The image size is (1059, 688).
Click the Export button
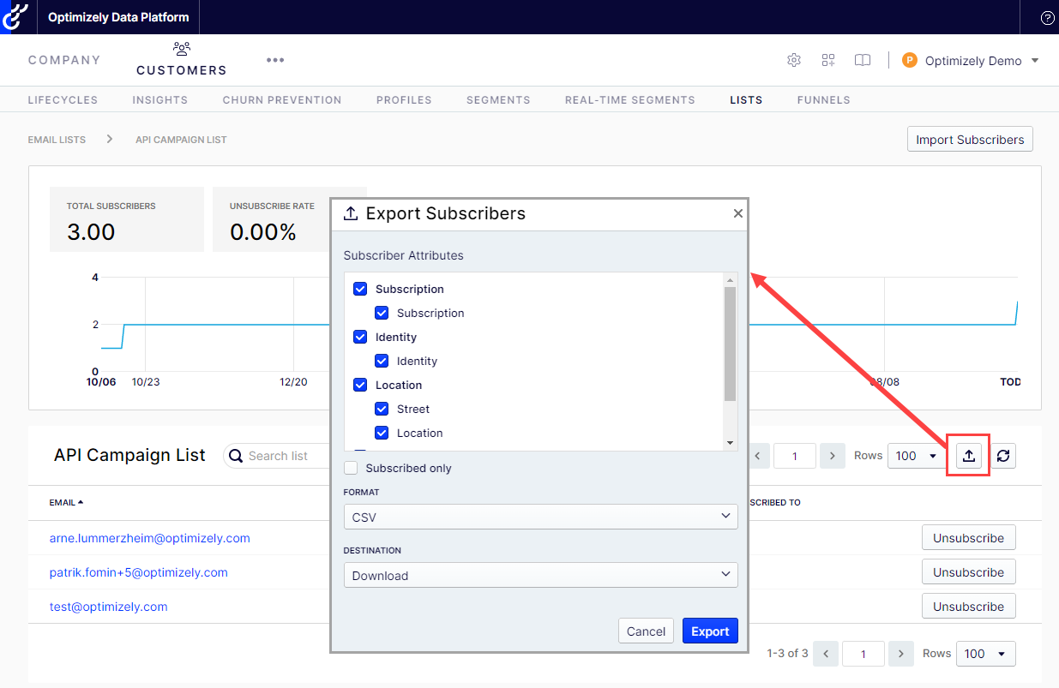pyautogui.click(x=710, y=631)
